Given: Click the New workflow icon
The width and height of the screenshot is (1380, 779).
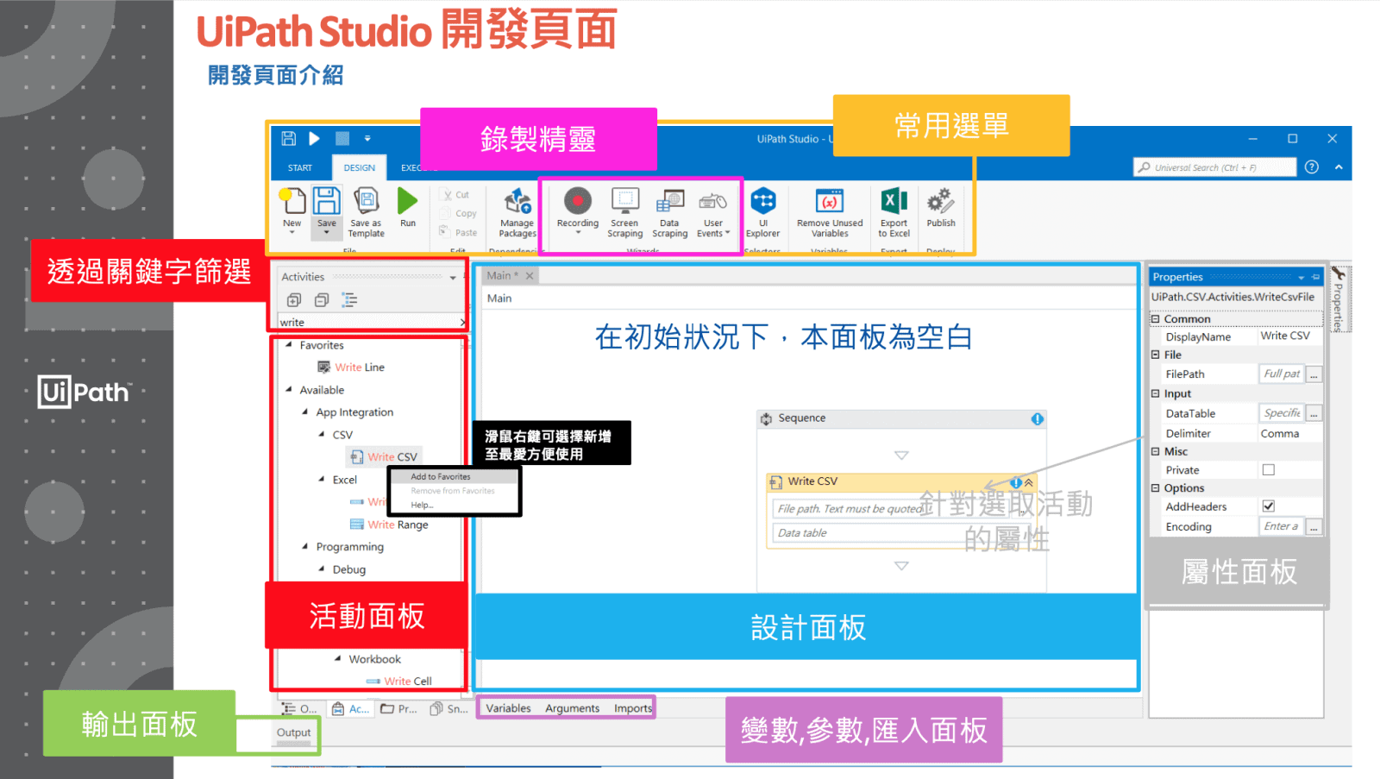Looking at the screenshot, I should tap(292, 201).
